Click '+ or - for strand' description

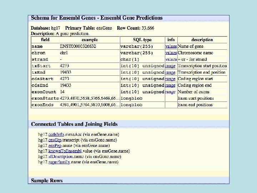pyautogui.click(x=192, y=59)
